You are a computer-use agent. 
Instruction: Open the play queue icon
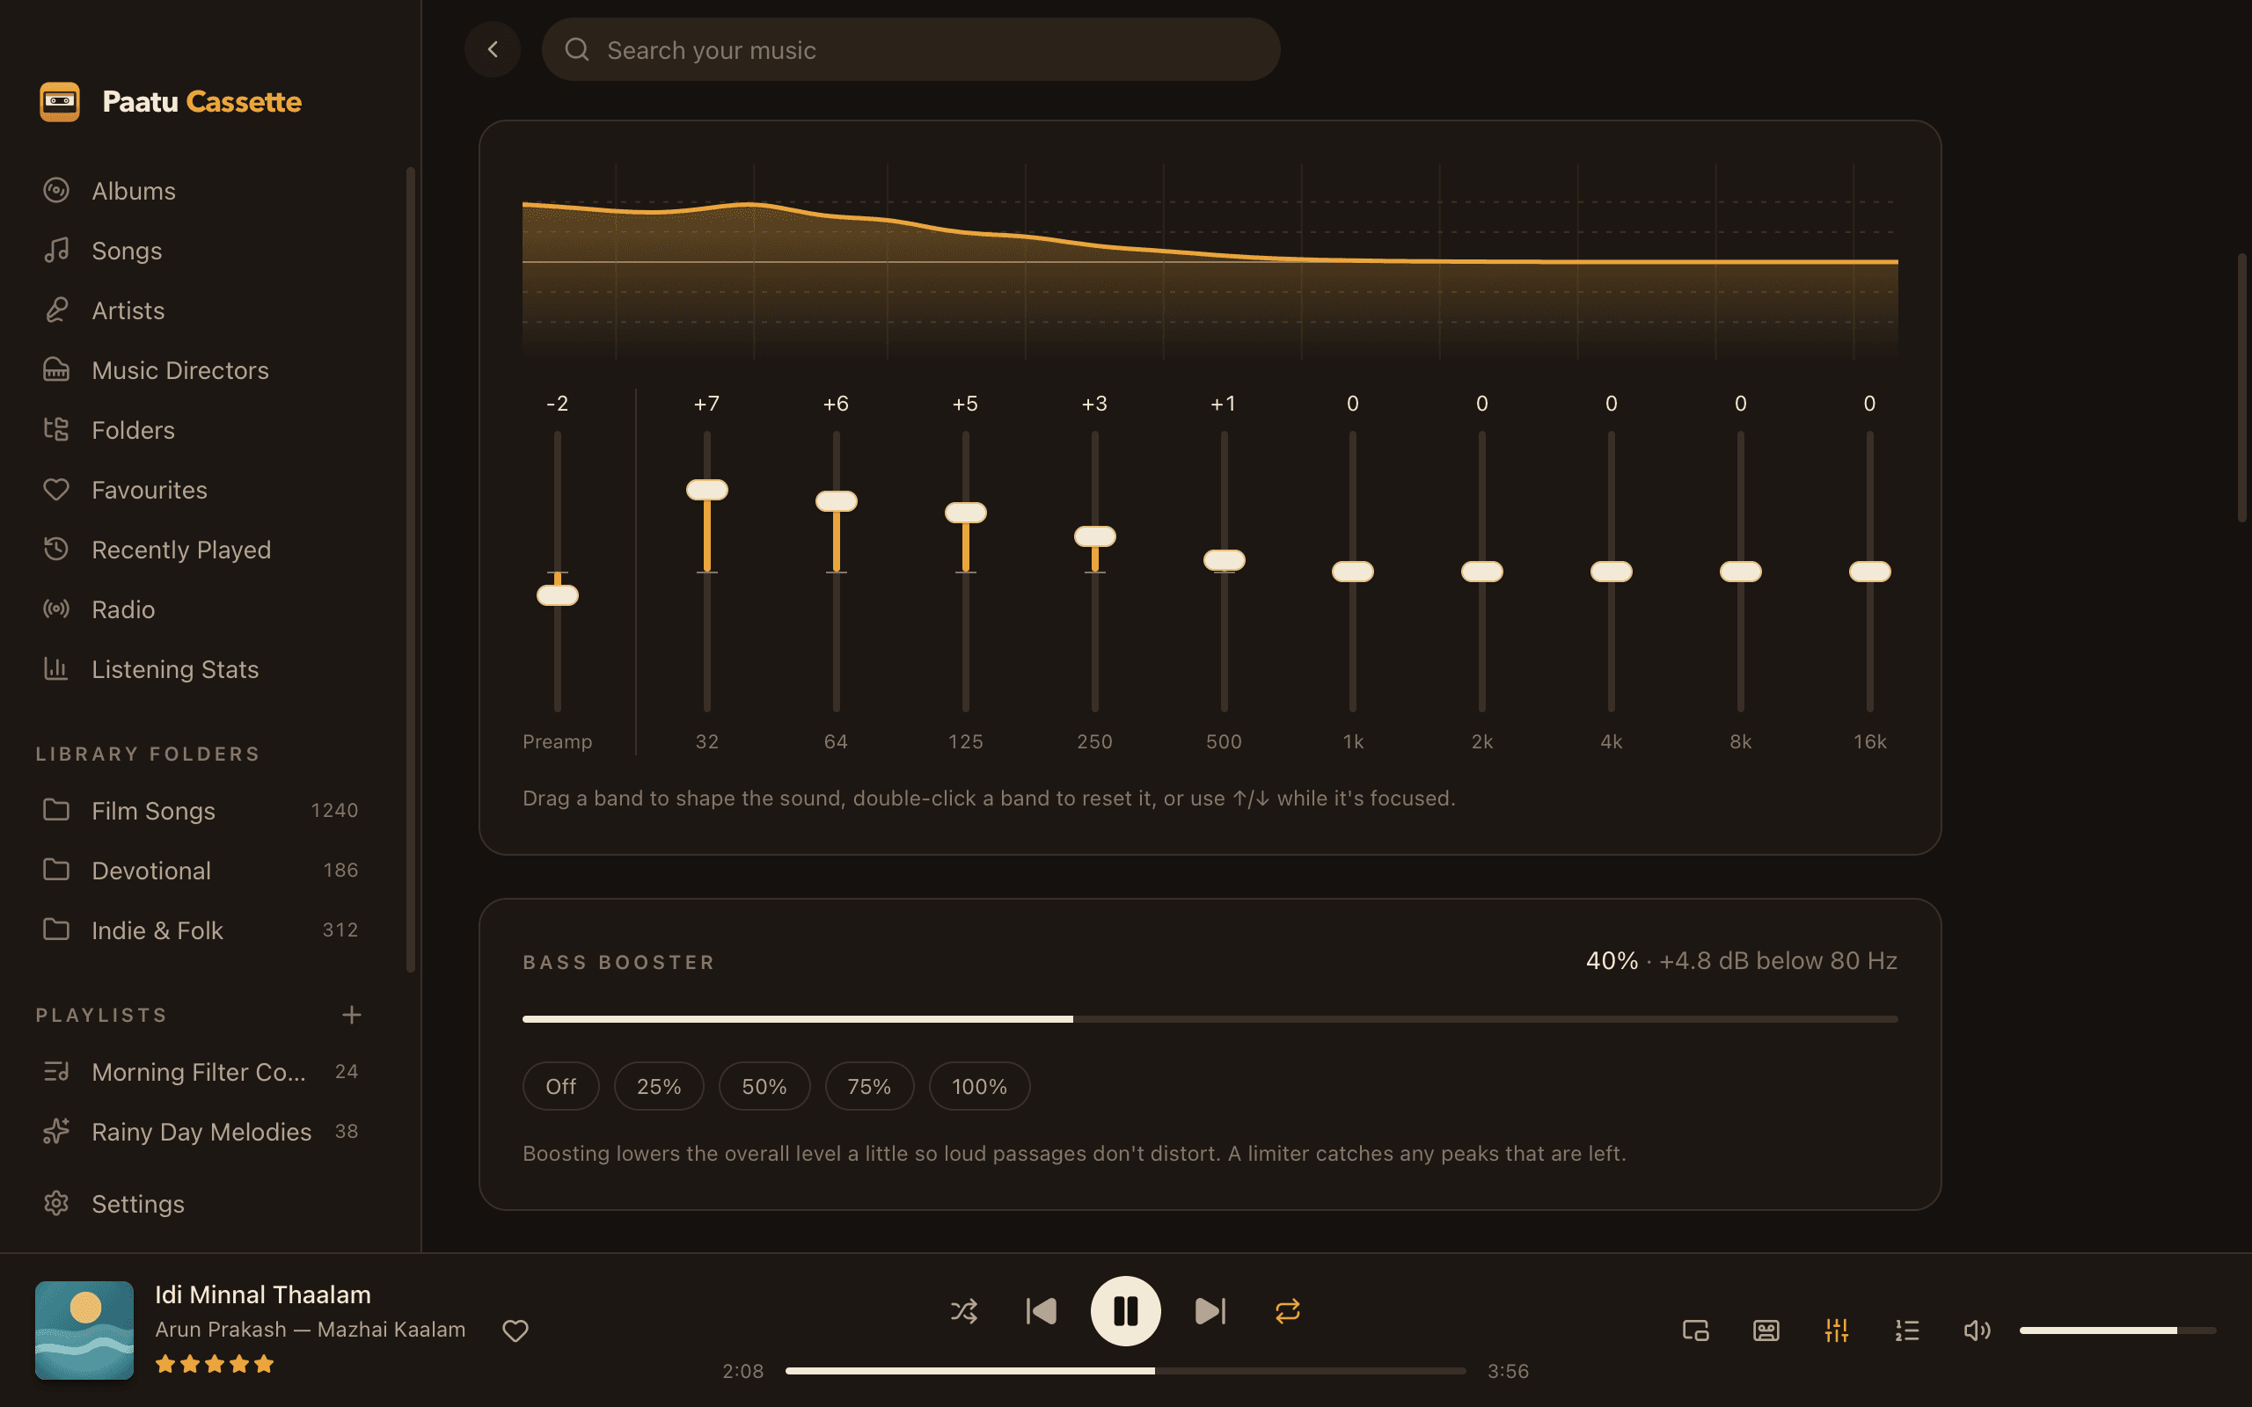pos(1907,1330)
